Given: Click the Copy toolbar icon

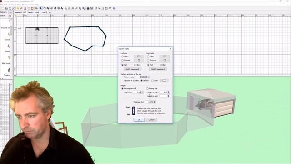Looking at the screenshot, I should (x=29, y=8).
